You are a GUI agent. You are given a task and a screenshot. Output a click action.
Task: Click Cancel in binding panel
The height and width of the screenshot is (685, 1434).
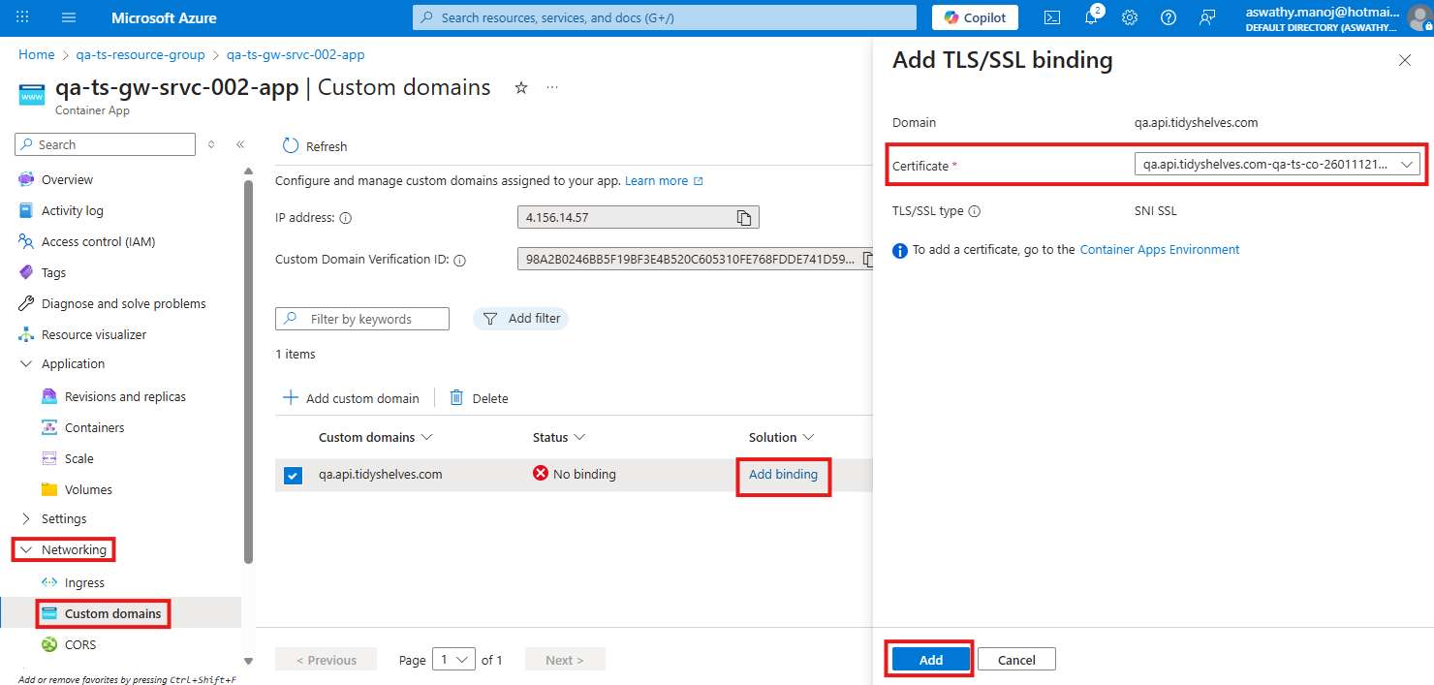[1016, 660]
